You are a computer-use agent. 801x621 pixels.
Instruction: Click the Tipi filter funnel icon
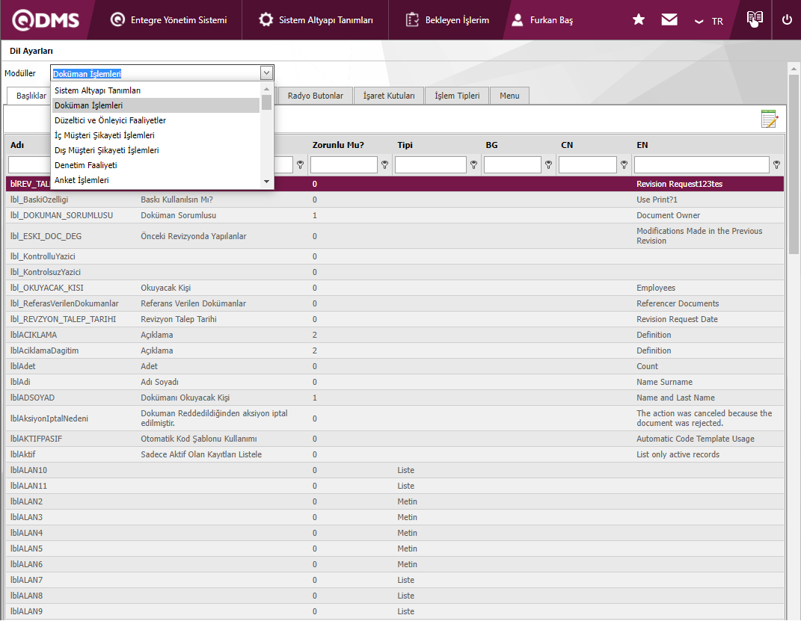point(473,165)
